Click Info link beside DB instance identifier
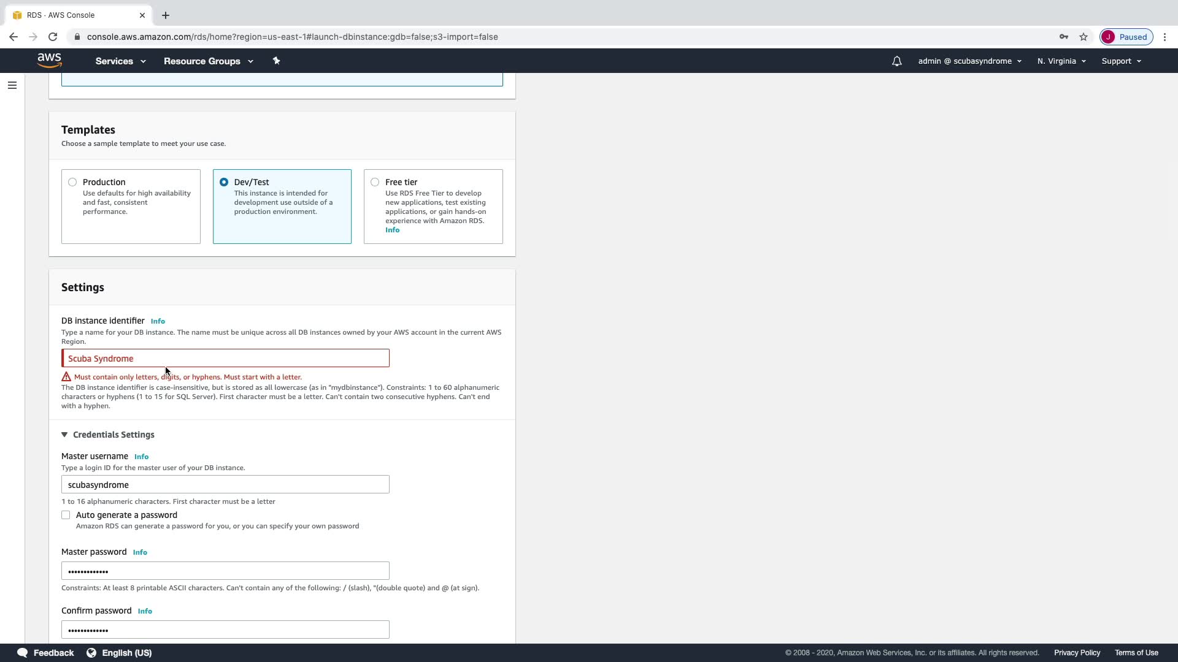1178x662 pixels. [x=158, y=321]
